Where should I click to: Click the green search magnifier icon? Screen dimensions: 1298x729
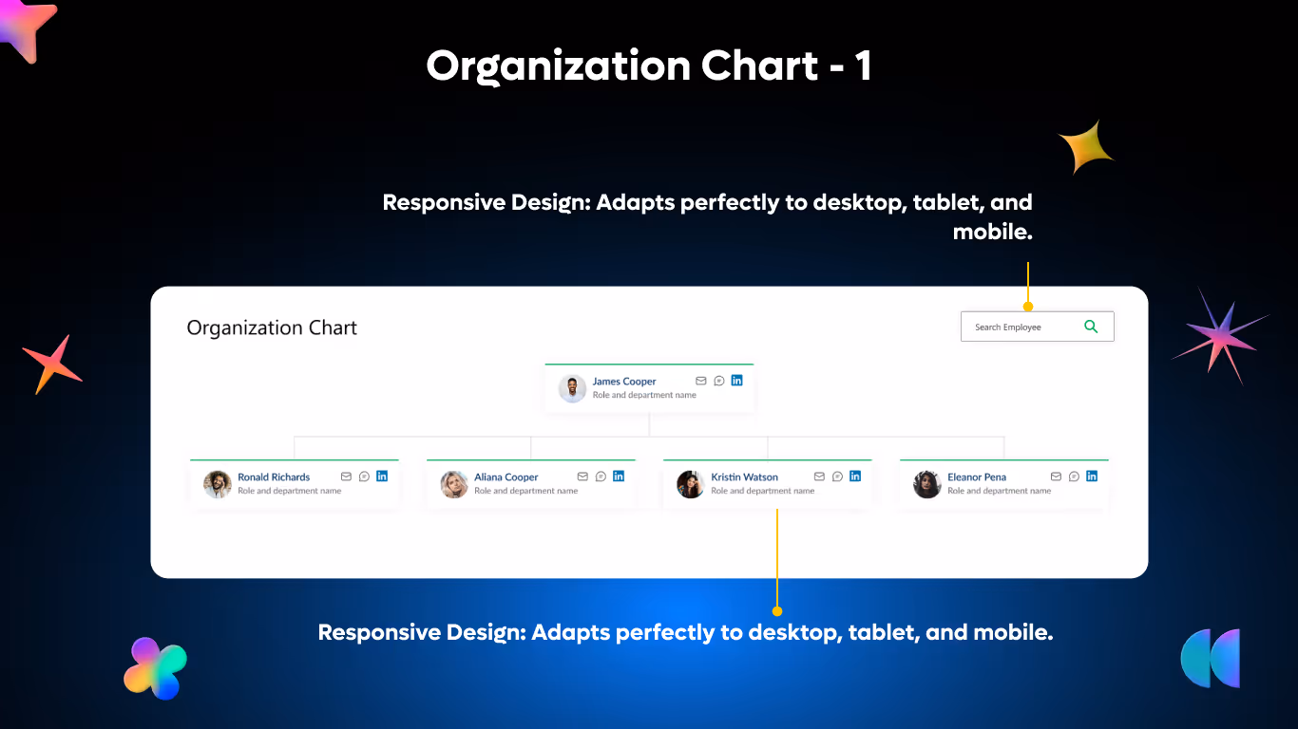[x=1091, y=326]
